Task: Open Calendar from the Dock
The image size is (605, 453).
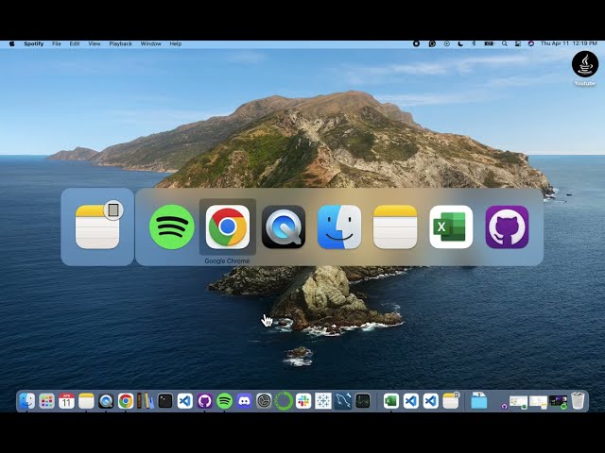Action: pyautogui.click(x=66, y=401)
